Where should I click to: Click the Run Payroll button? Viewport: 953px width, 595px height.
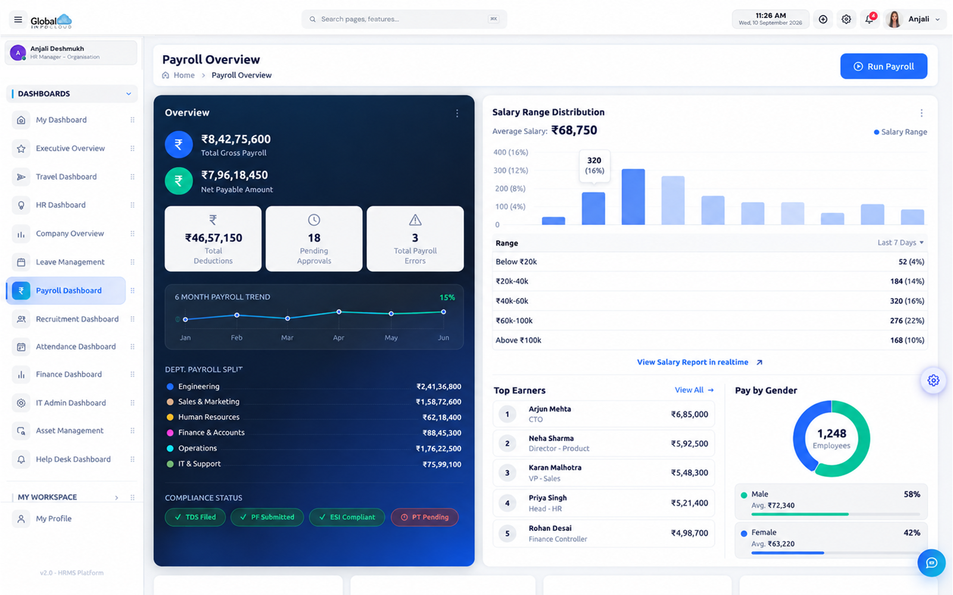(x=883, y=67)
